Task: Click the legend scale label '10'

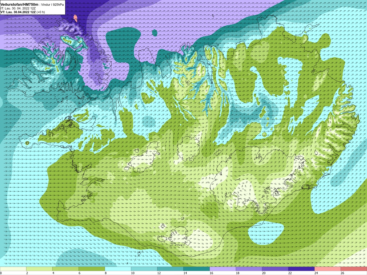Action: pyautogui.click(x=132, y=273)
